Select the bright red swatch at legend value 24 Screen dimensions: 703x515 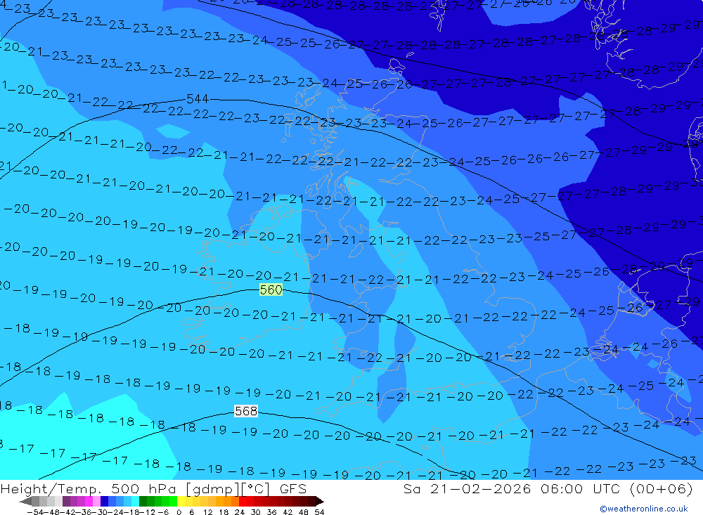(x=243, y=502)
